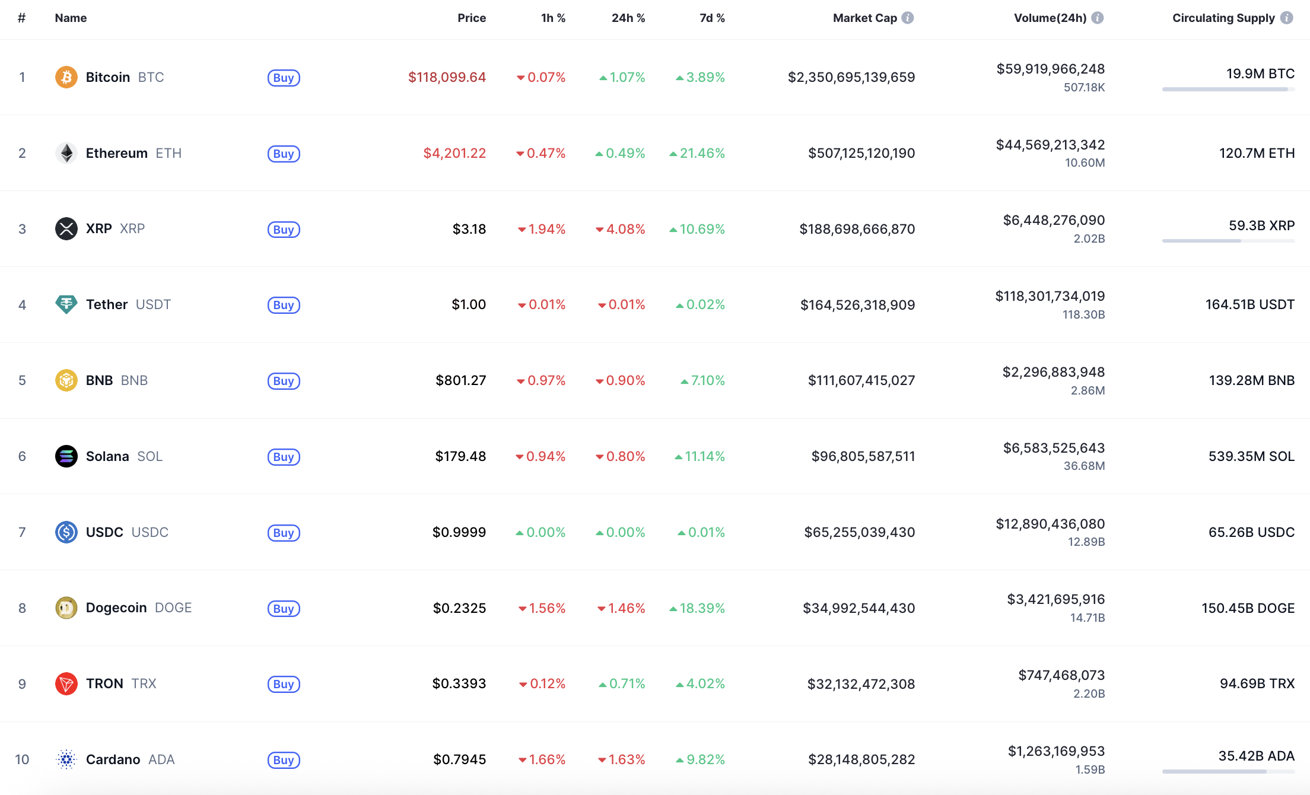The image size is (1310, 795).
Task: Open Market Cap info tooltip icon
Action: coord(907,18)
